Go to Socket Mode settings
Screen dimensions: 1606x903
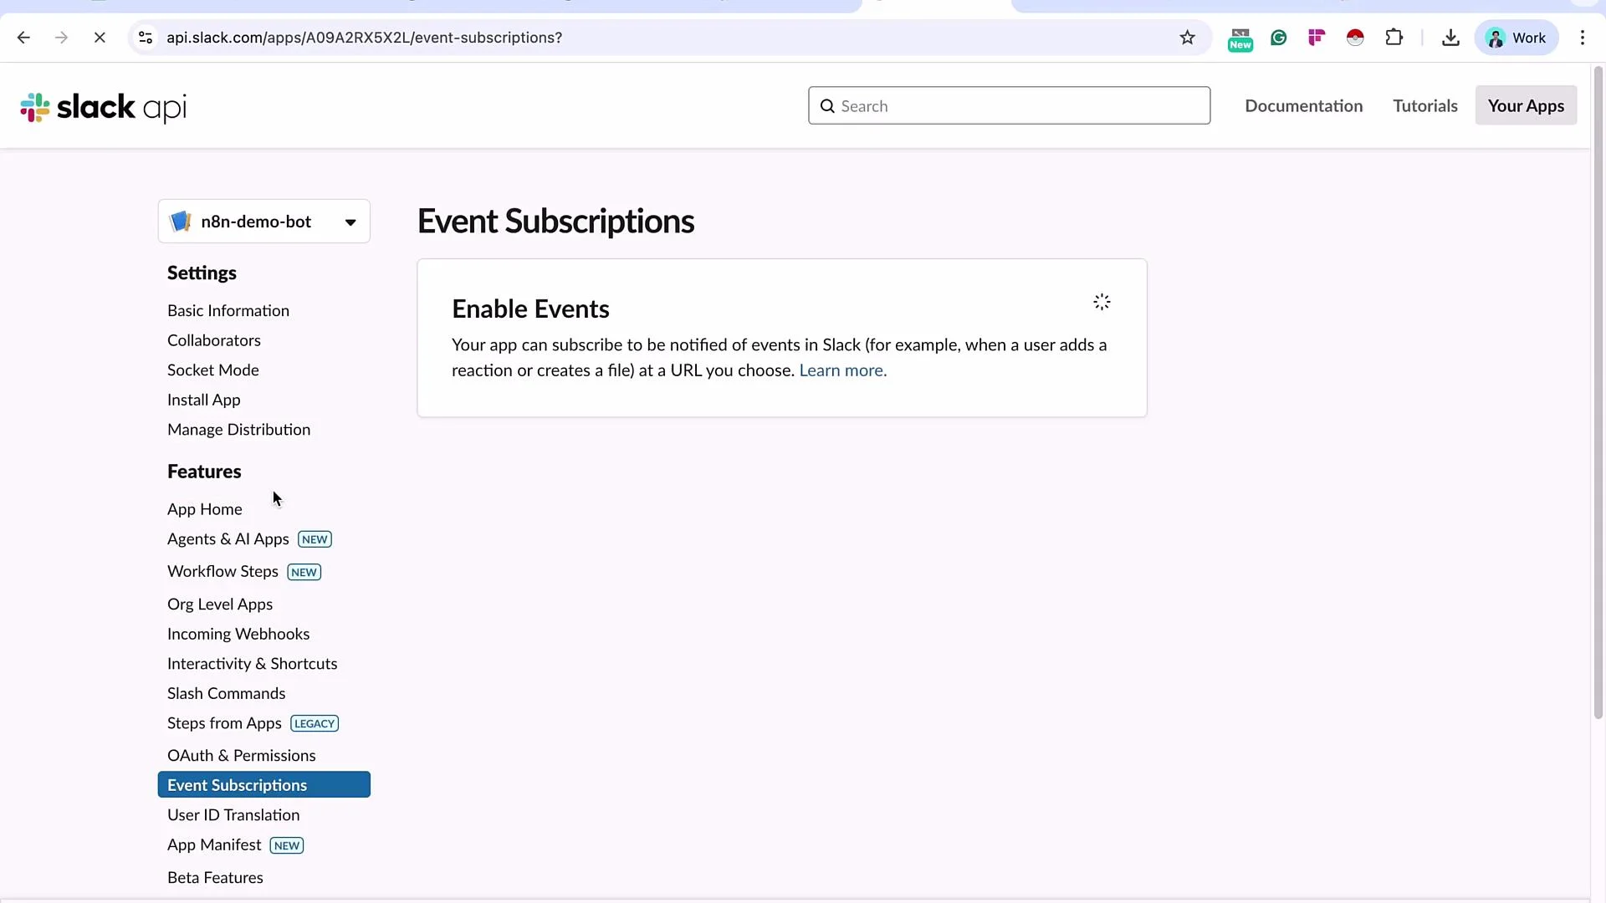tap(213, 370)
